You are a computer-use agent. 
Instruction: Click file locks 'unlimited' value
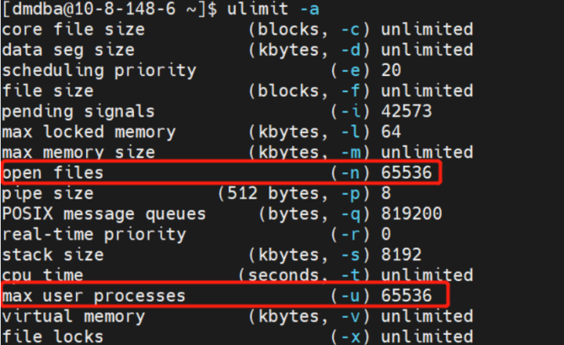coord(427,336)
